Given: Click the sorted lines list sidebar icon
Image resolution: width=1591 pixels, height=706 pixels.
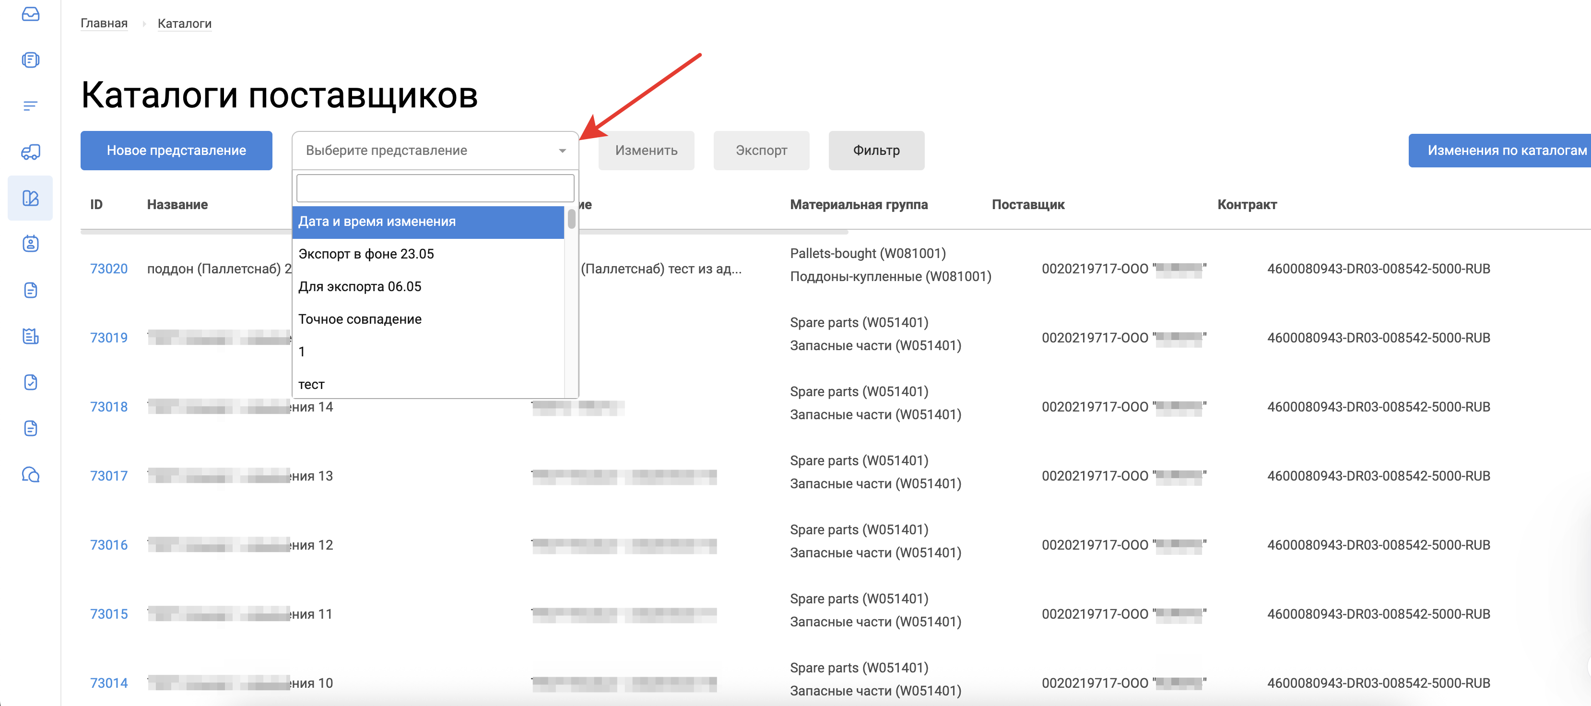Looking at the screenshot, I should 30,106.
